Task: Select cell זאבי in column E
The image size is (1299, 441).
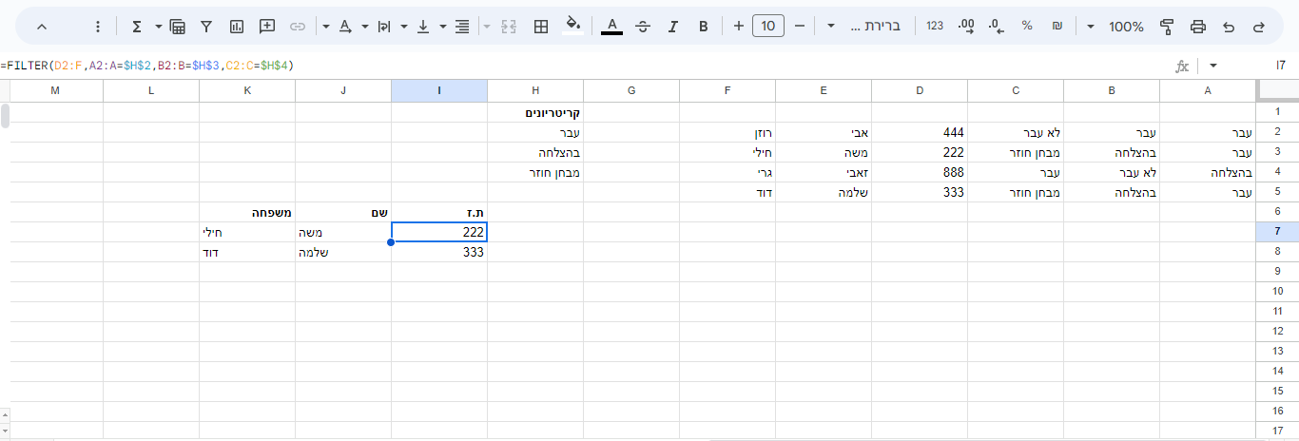Action: [824, 172]
